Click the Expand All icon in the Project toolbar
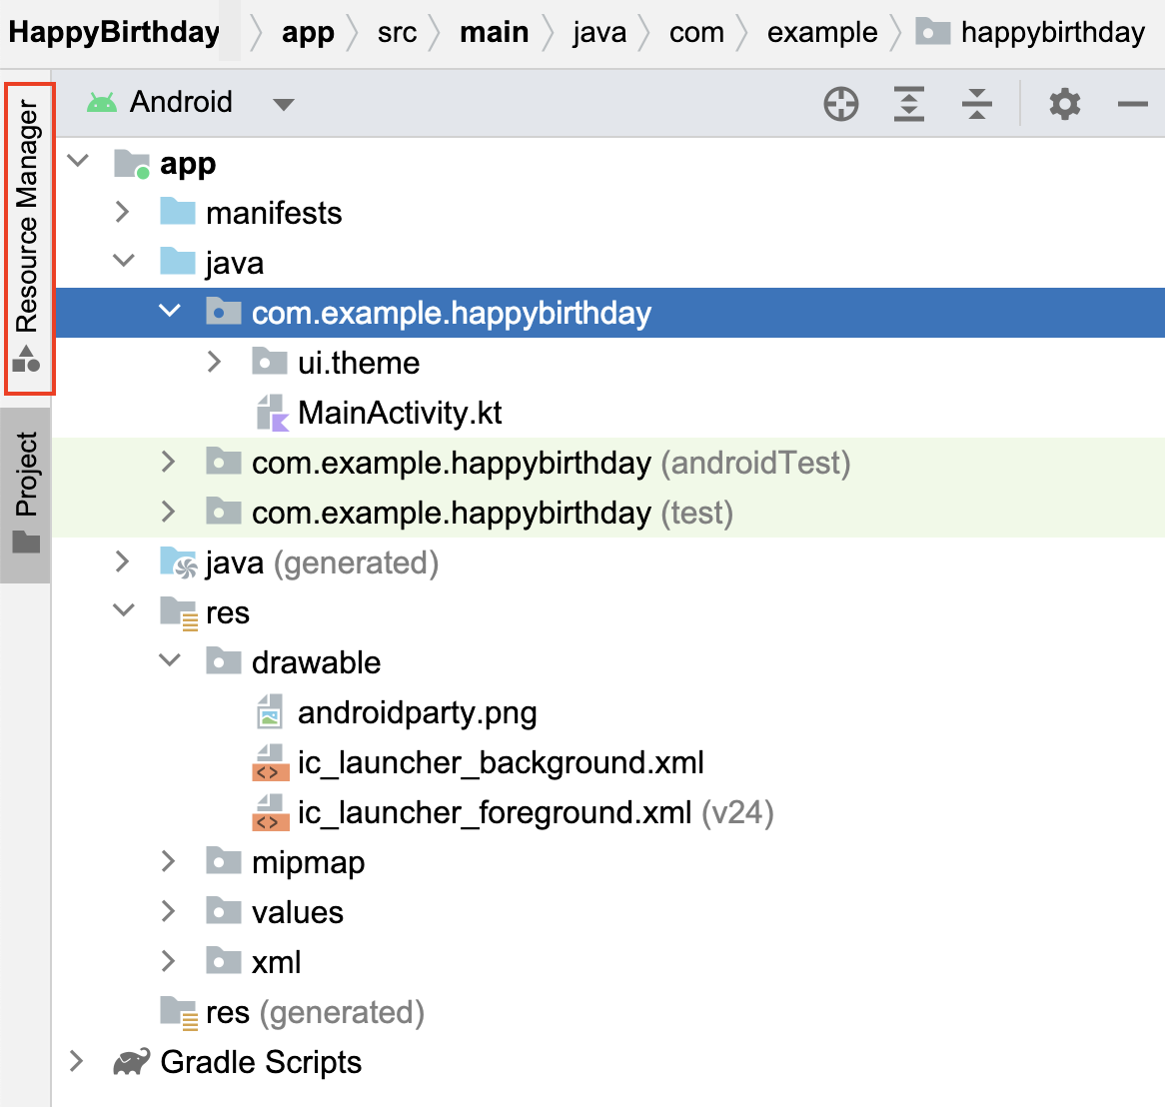Screen dimensions: 1165x1107 908,103
